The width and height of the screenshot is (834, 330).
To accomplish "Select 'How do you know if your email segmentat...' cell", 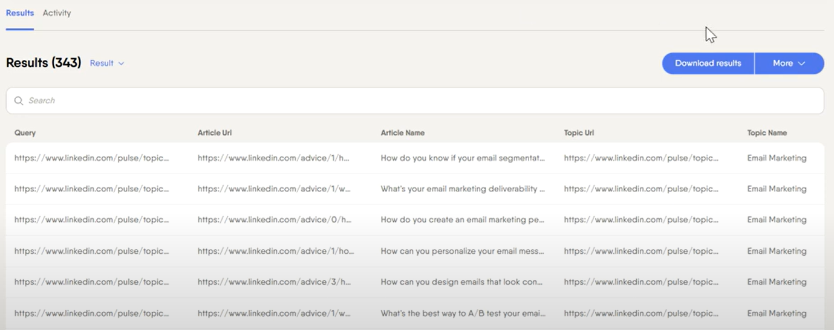I will 463,158.
